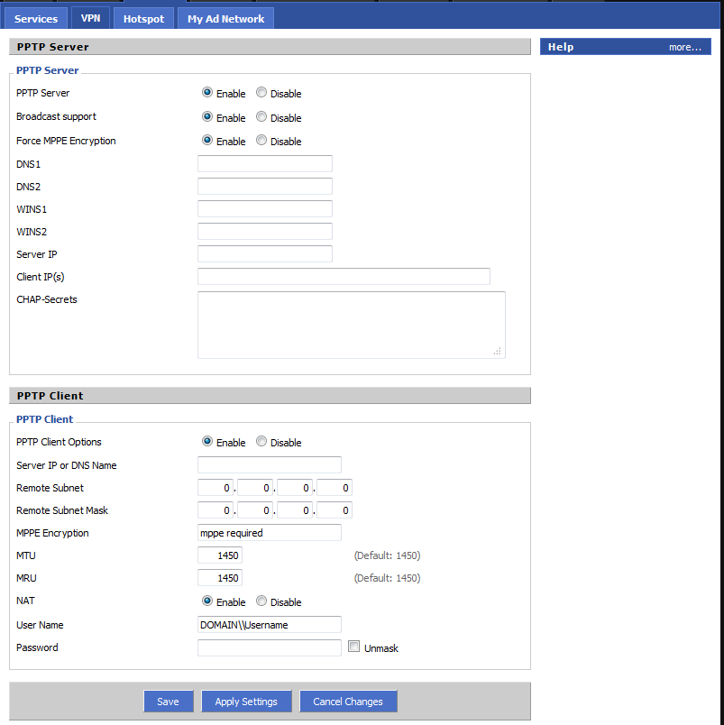Focus the Server IP or DNS Name field
Viewport: 724px width, 725px height.
pyautogui.click(x=269, y=464)
